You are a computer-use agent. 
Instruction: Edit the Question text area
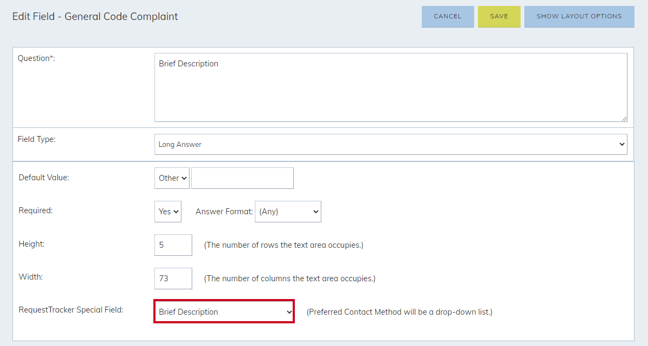pyautogui.click(x=391, y=87)
